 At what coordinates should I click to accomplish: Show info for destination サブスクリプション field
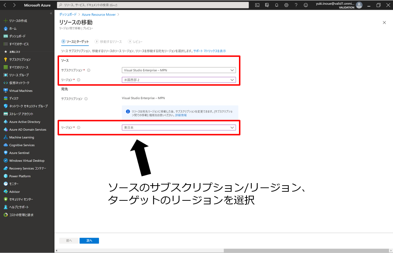(x=86, y=99)
